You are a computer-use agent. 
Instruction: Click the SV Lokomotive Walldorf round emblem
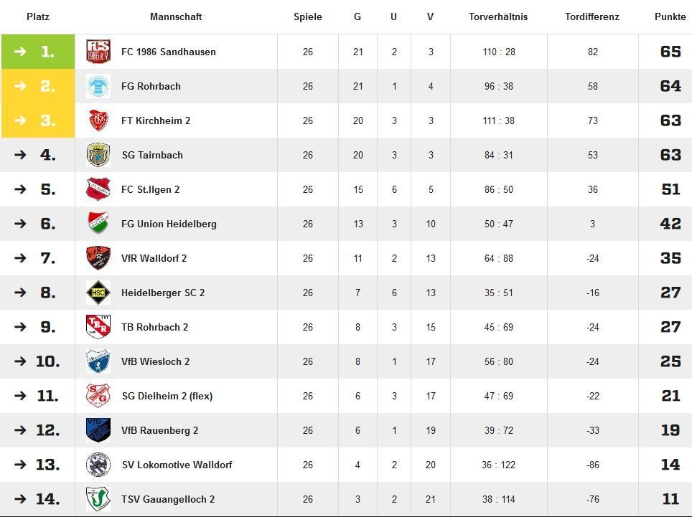click(x=98, y=465)
